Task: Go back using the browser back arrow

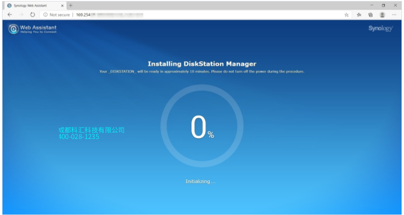Action: click(10, 14)
